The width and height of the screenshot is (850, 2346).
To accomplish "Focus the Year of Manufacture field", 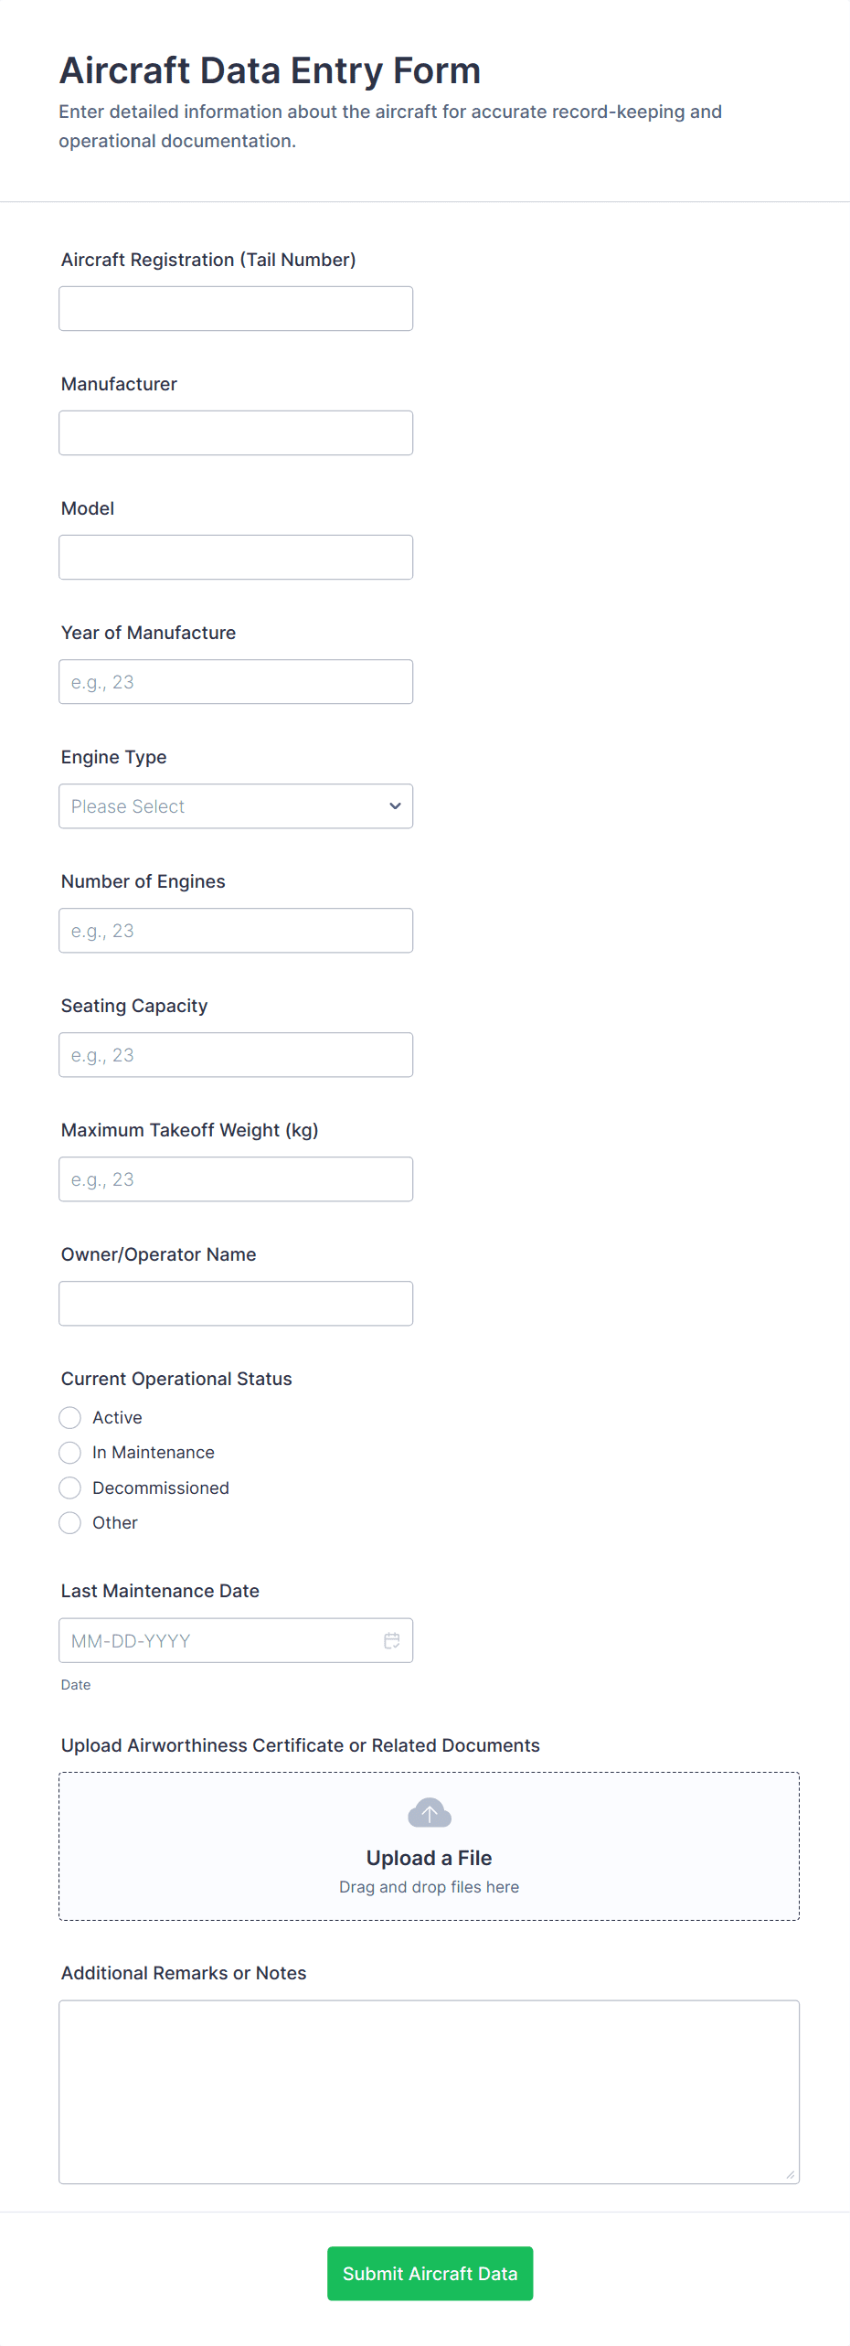I will coord(236,682).
